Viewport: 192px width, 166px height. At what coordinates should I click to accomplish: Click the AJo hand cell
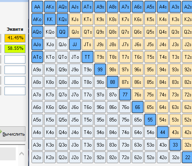(37, 44)
